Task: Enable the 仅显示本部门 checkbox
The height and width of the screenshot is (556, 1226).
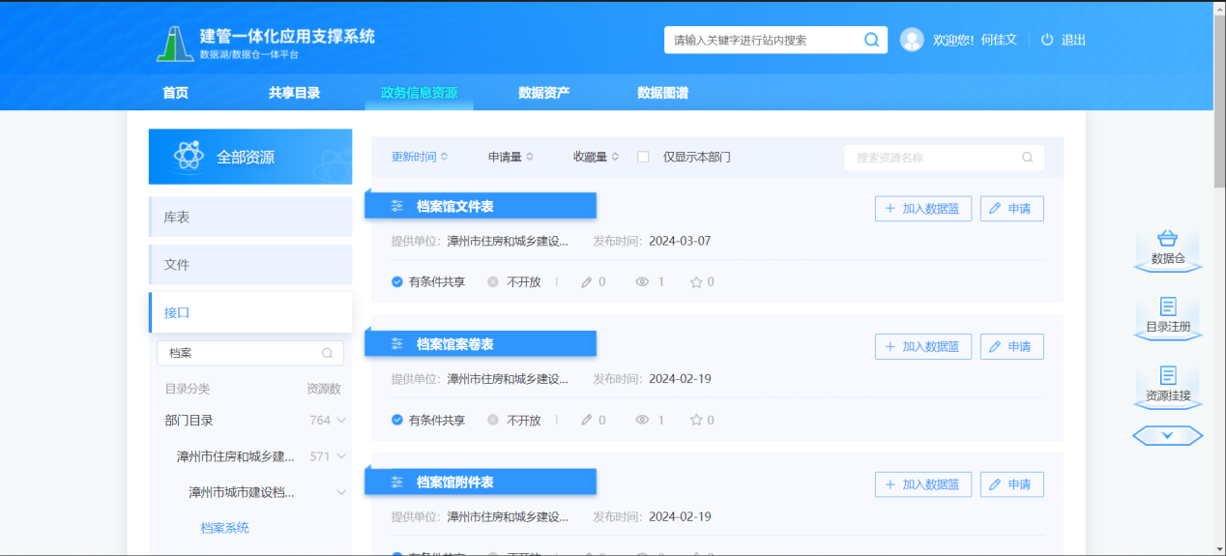Action: tap(643, 157)
